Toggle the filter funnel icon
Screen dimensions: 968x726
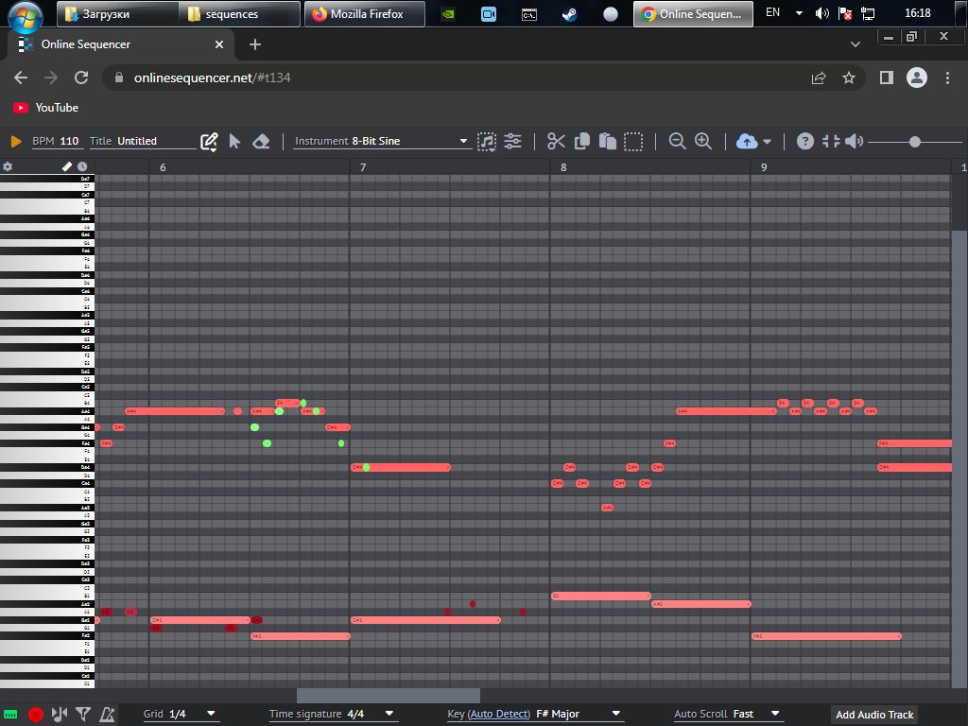tap(83, 715)
